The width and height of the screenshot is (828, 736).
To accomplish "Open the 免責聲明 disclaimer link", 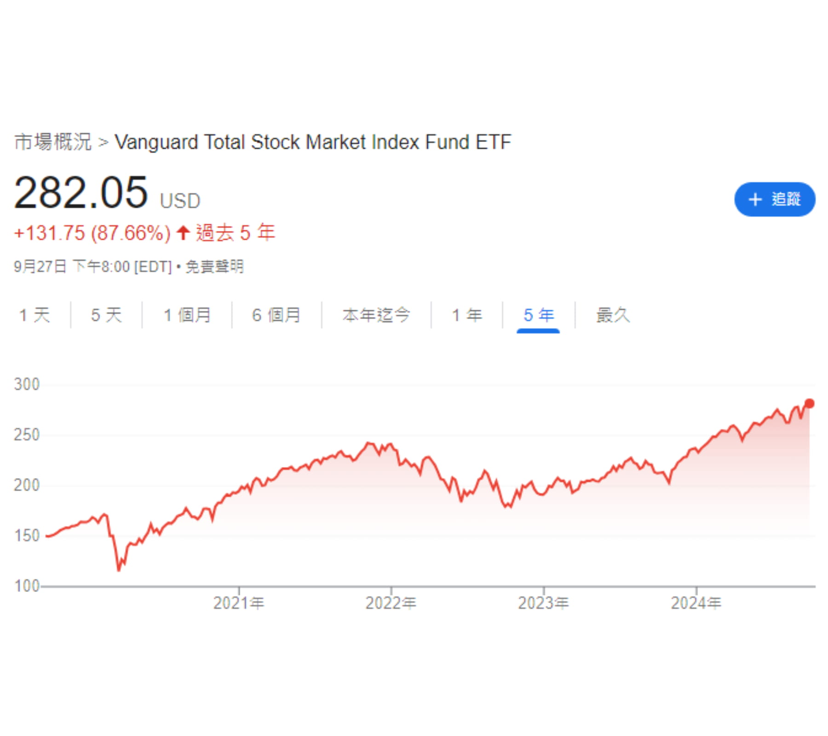I will pos(215,266).
